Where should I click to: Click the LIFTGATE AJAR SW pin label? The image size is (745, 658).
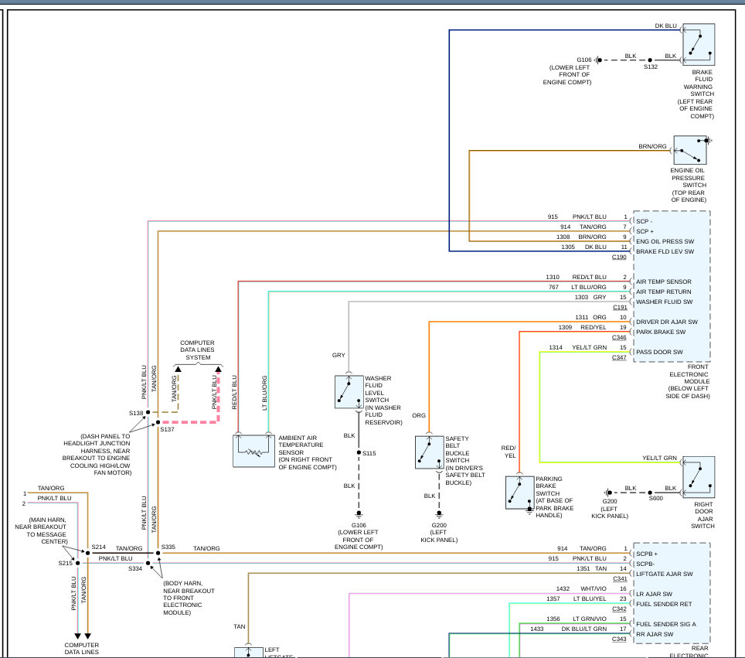(x=666, y=573)
